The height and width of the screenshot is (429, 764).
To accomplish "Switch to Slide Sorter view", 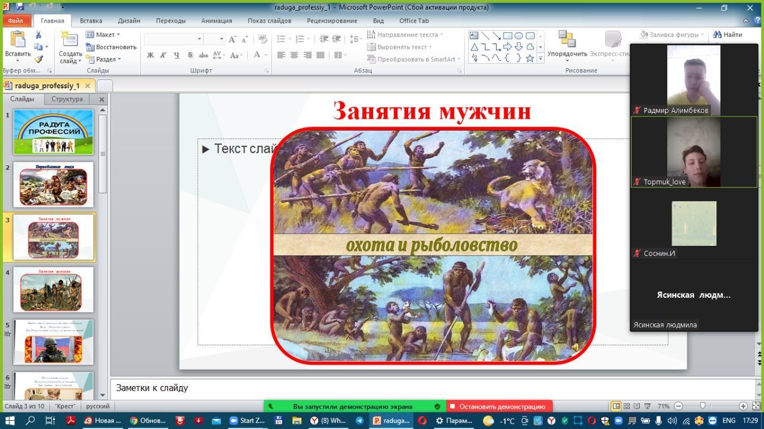I will 627,406.
